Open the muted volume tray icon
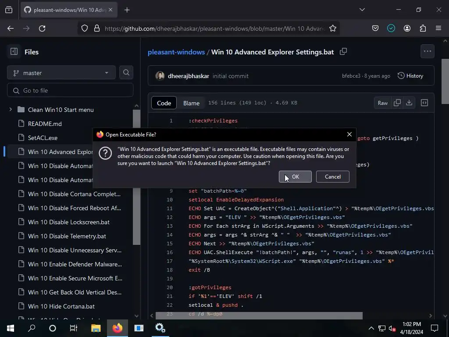This screenshot has height=337, width=449. point(392,328)
